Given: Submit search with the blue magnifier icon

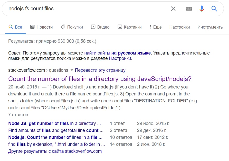Looking at the screenshot, I should (214, 9).
